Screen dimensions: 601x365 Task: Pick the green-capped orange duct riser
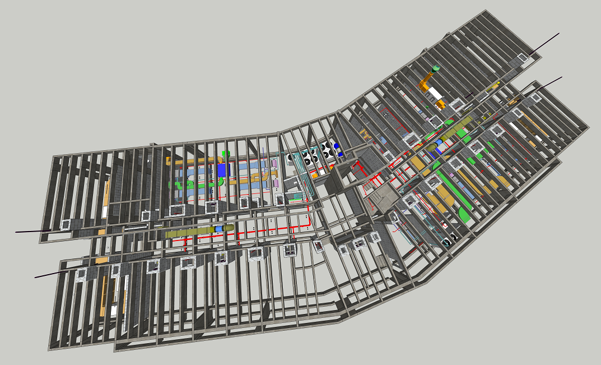[x=428, y=79]
